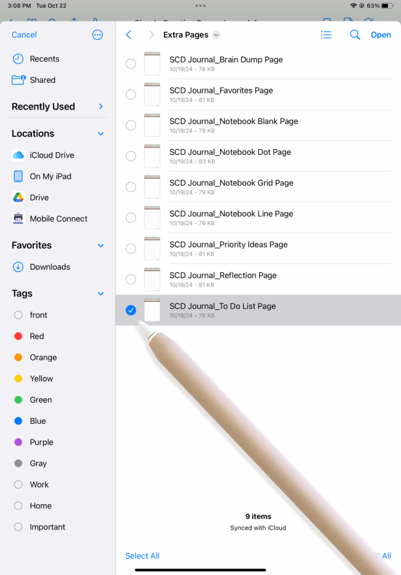This screenshot has height=575, width=401.
Task: Collapse the Locations section
Action: pyautogui.click(x=101, y=134)
